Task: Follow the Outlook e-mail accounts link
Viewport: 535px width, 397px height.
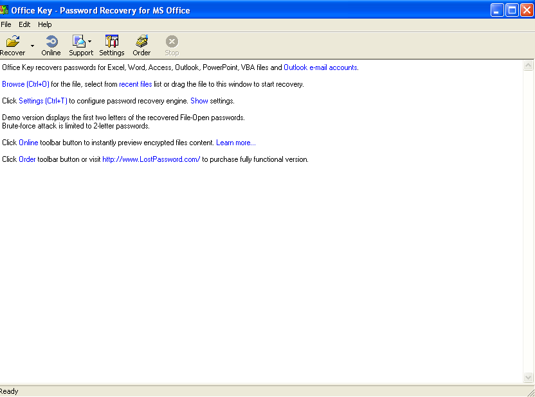Action: 320,67
